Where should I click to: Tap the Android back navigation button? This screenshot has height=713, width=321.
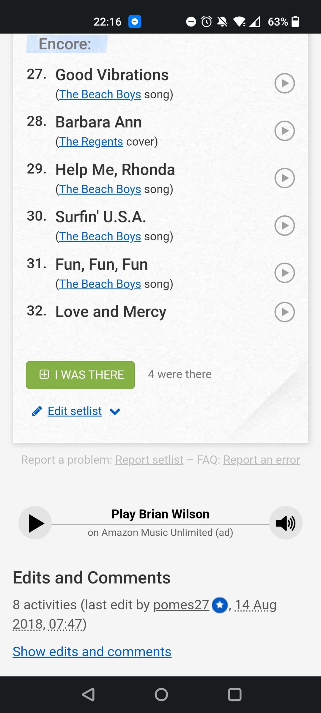pyautogui.click(x=88, y=695)
